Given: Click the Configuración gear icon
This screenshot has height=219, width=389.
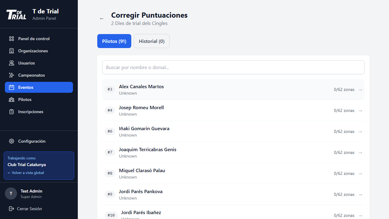Looking at the screenshot, I should click(12, 141).
